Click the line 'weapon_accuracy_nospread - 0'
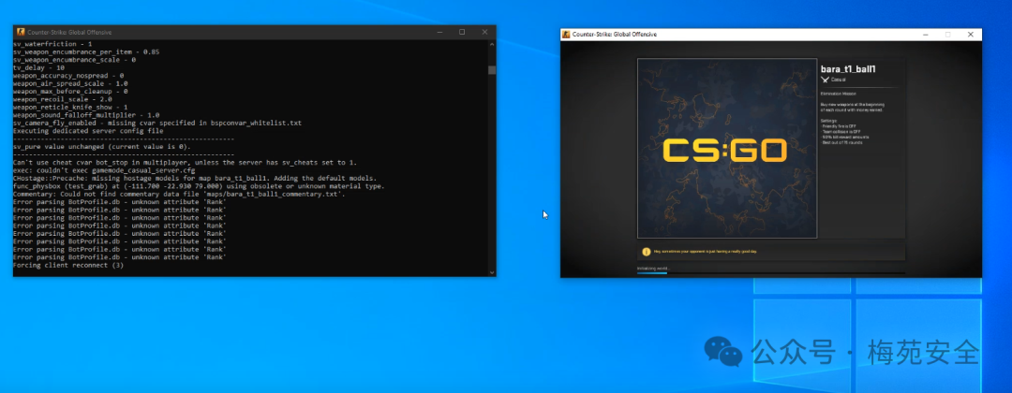Viewport: 1012px width, 393px height. (x=68, y=76)
